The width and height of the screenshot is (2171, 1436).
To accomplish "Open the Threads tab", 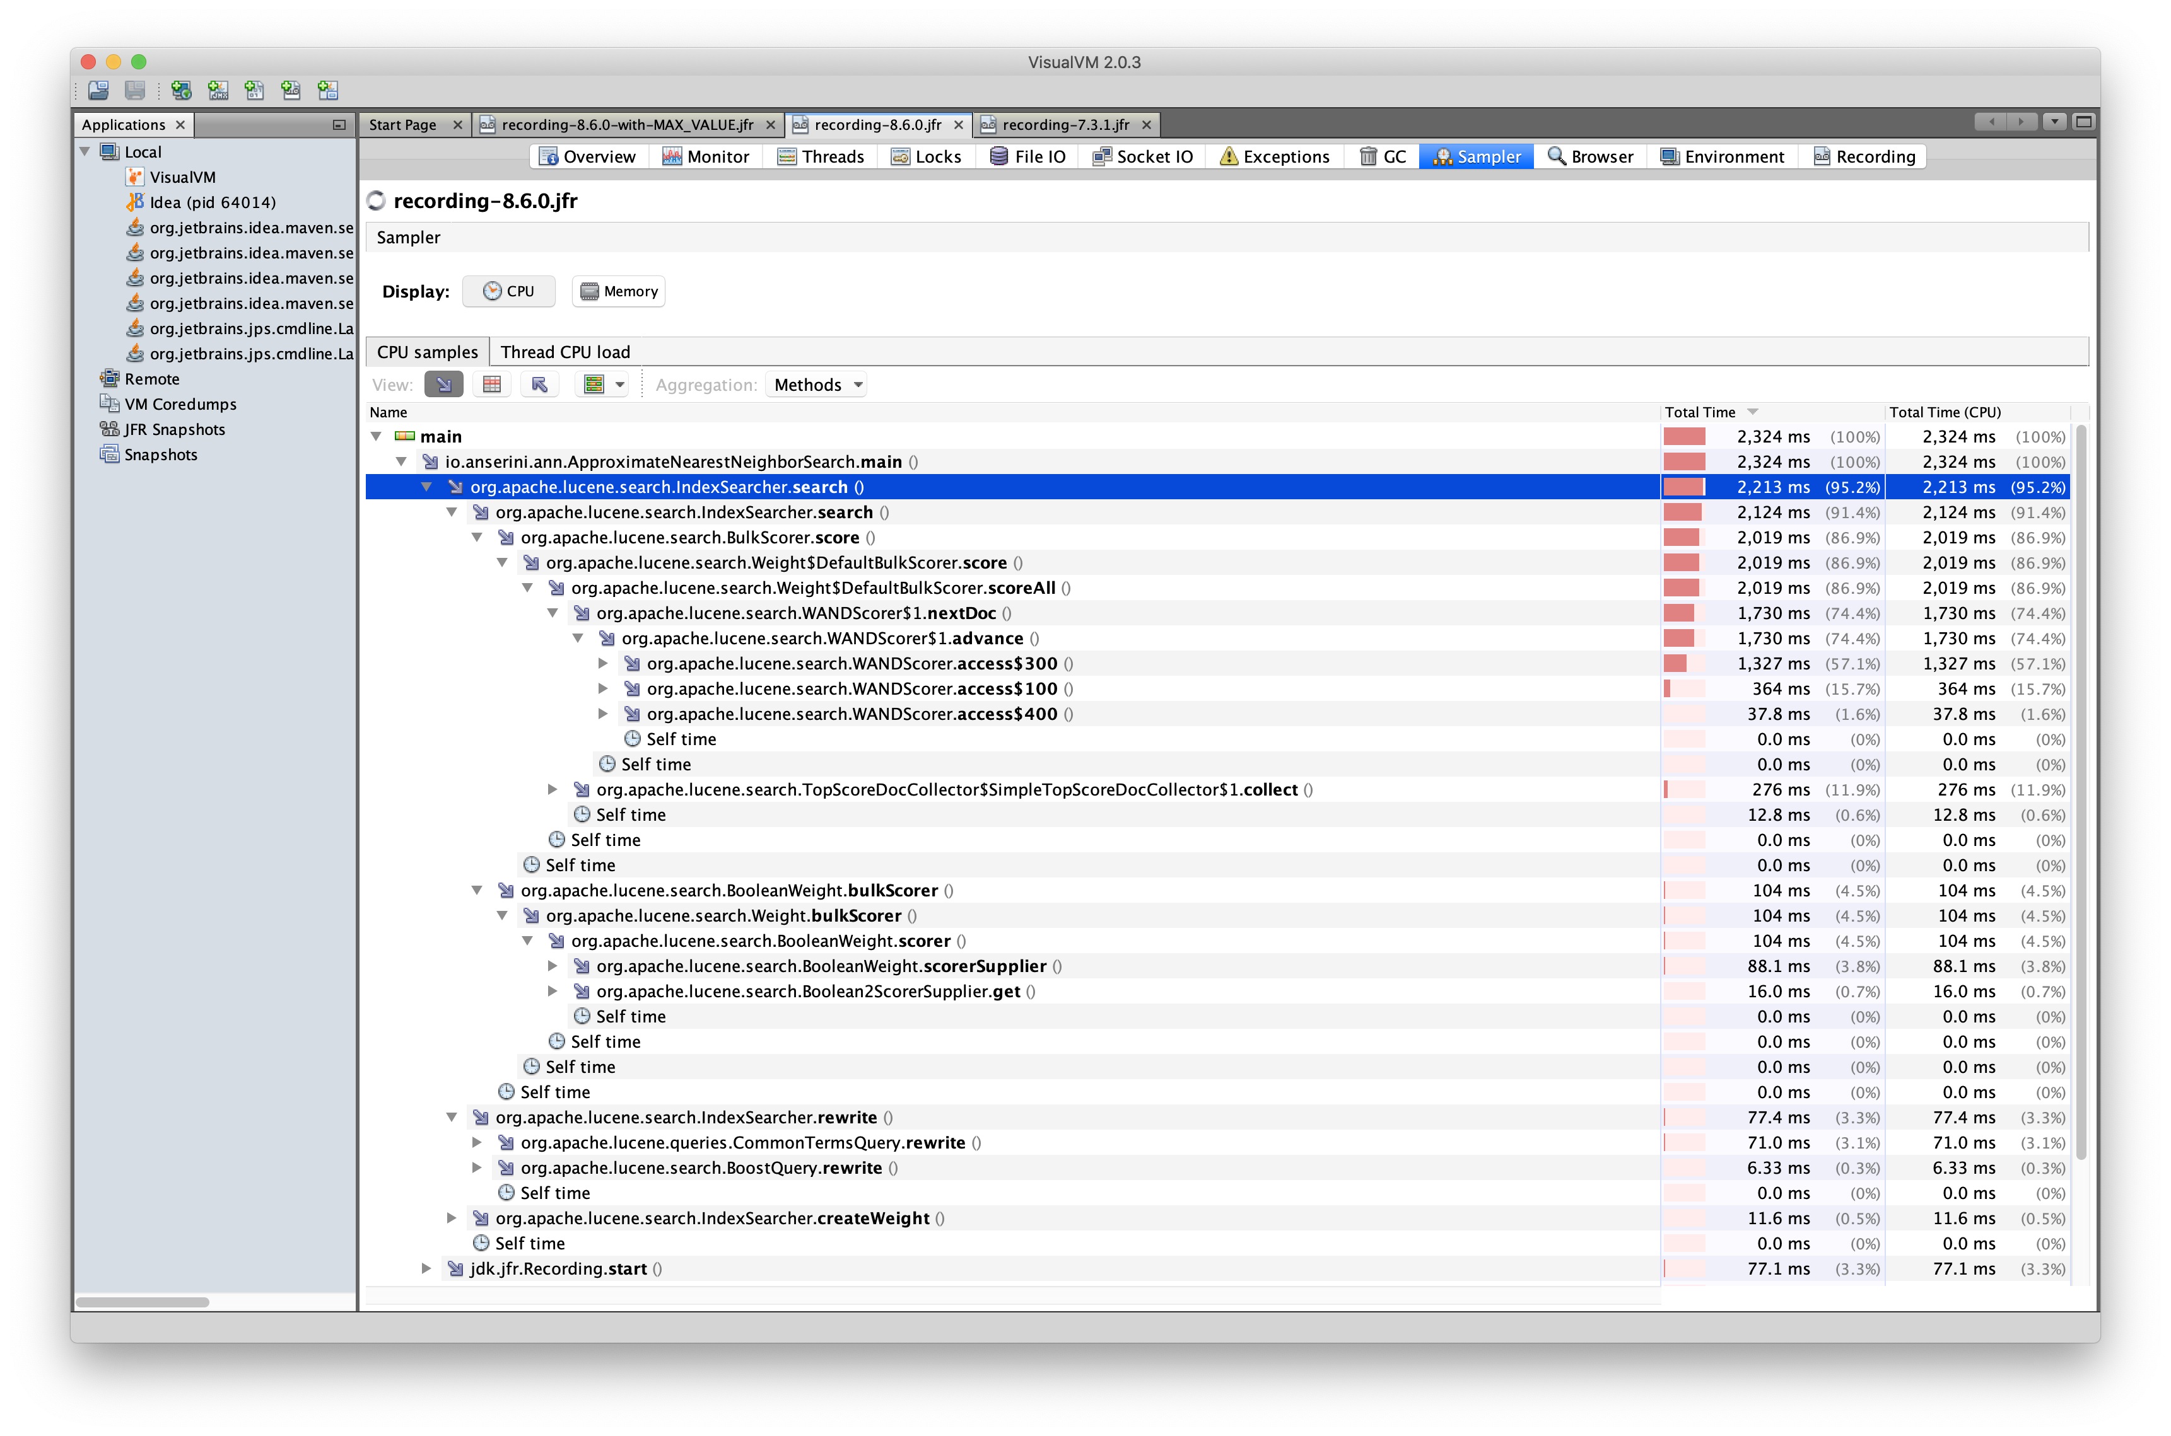I will [x=821, y=156].
